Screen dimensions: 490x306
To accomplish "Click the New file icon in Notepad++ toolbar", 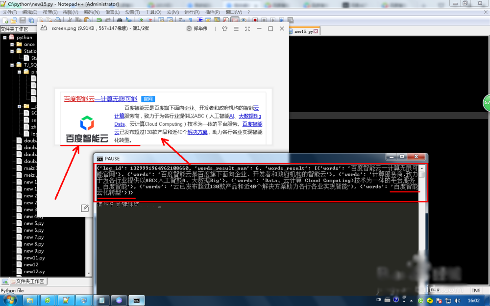I will pyautogui.click(x=5, y=20).
